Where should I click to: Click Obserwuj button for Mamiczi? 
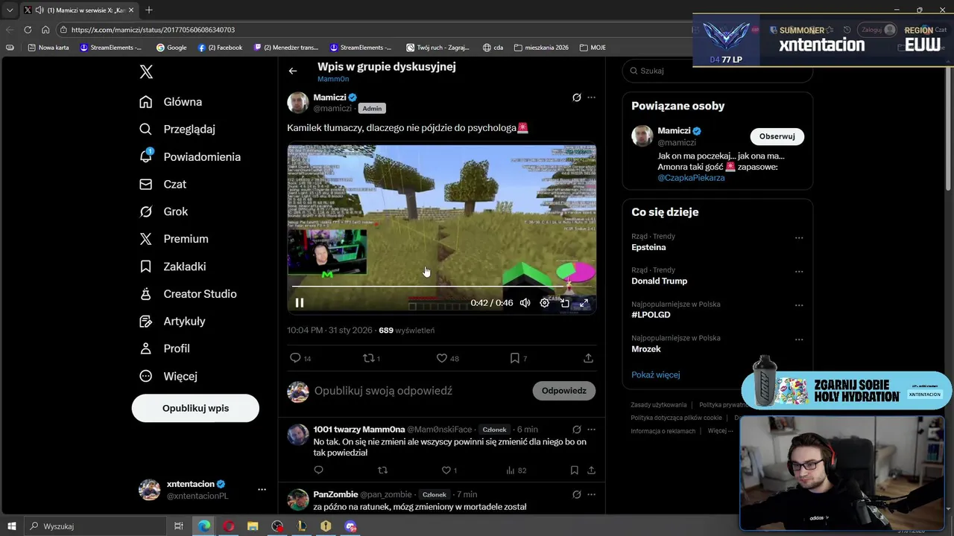(777, 136)
